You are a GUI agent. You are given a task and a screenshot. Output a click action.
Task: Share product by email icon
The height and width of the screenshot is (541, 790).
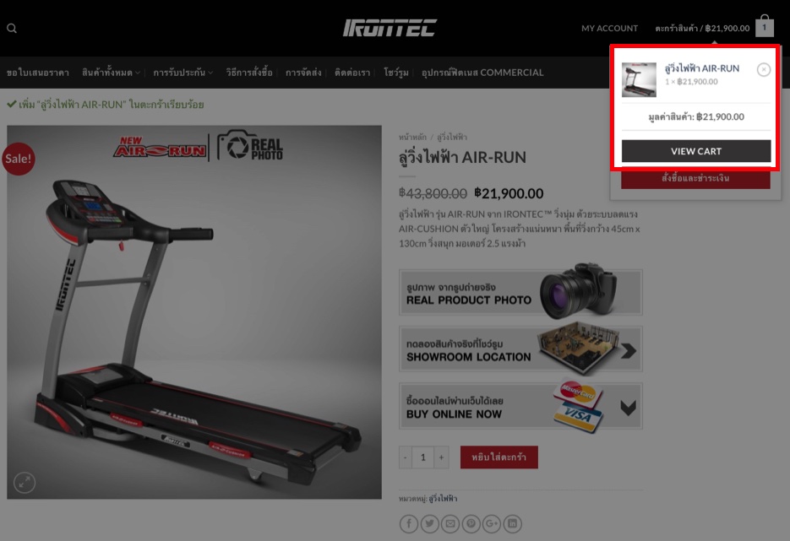[x=450, y=524]
